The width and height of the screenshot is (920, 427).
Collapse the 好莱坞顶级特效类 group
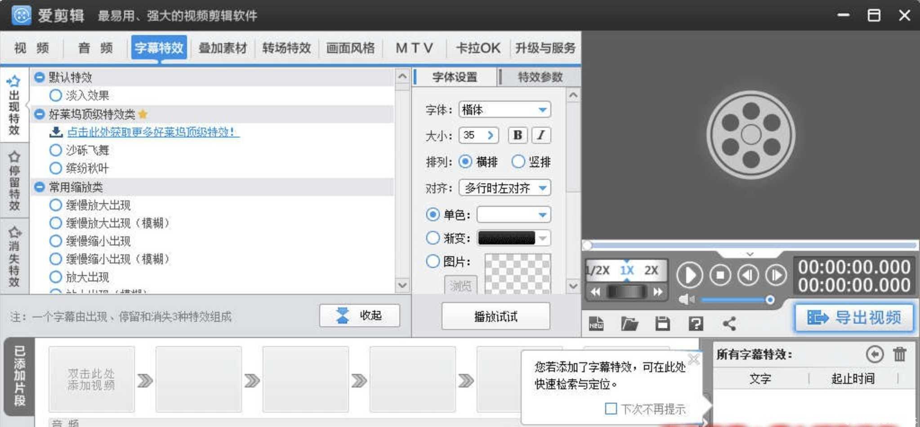click(x=40, y=114)
